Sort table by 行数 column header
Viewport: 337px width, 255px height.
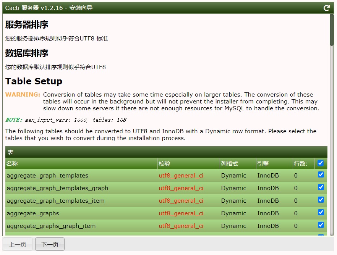[x=300, y=163]
